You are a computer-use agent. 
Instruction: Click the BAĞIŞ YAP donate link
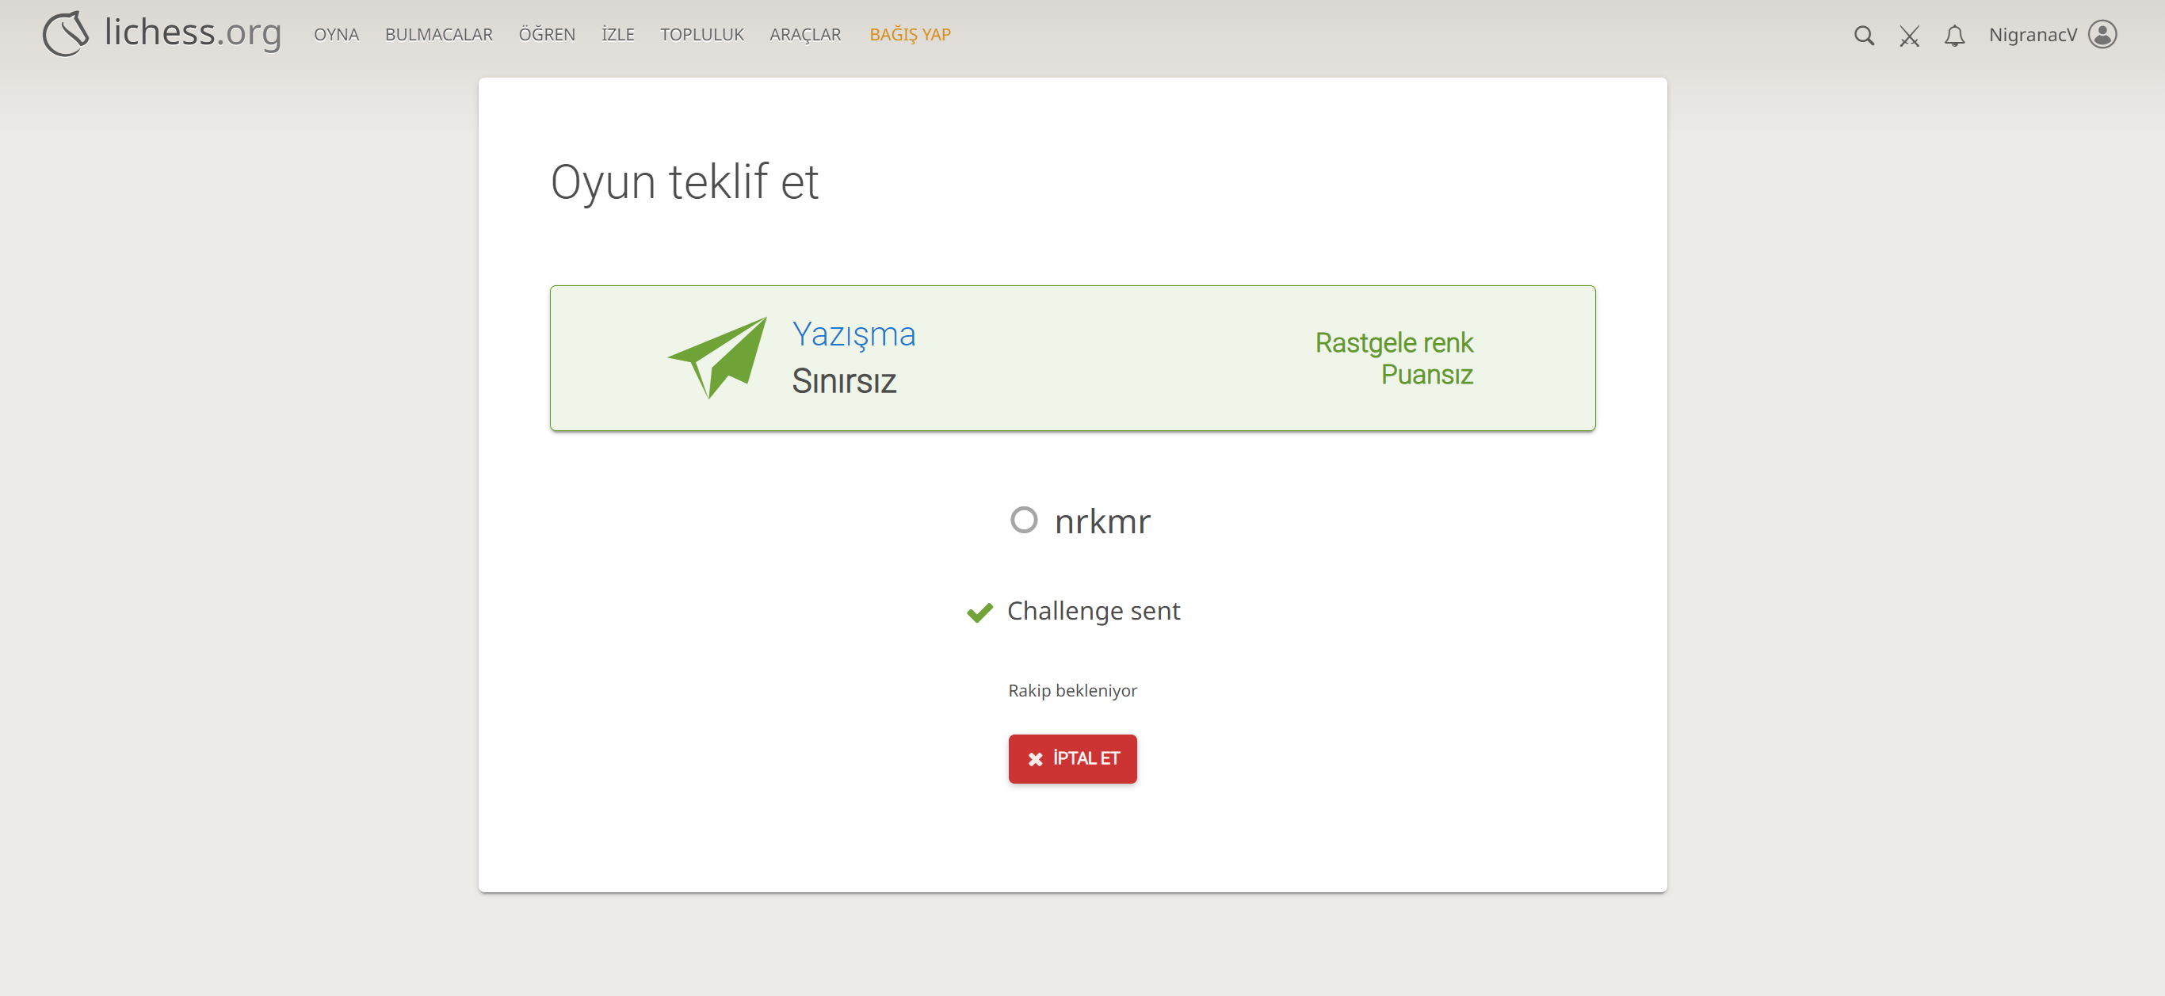pyautogui.click(x=910, y=34)
